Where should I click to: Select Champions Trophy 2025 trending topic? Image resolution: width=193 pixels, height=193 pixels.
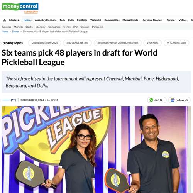point(44,43)
